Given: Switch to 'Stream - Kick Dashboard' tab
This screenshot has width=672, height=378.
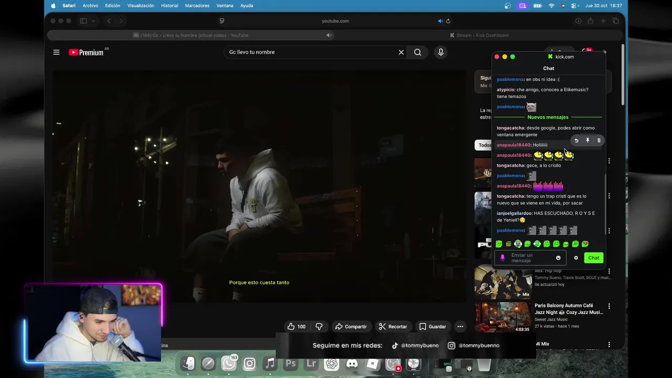Looking at the screenshot, I should pyautogui.click(x=479, y=35).
